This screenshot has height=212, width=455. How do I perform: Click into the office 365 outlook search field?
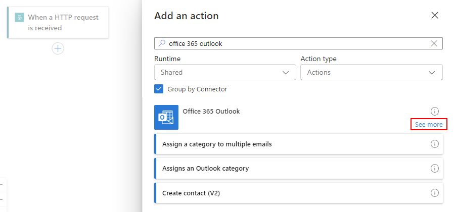(x=293, y=43)
